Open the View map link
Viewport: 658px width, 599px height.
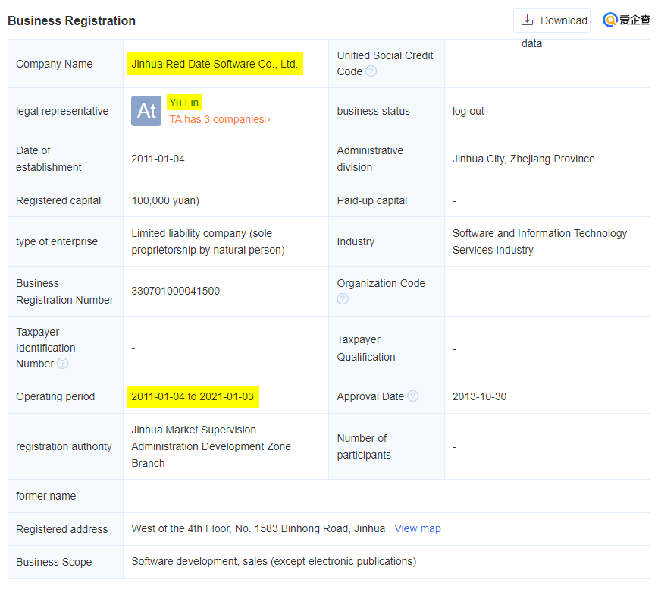(x=417, y=528)
